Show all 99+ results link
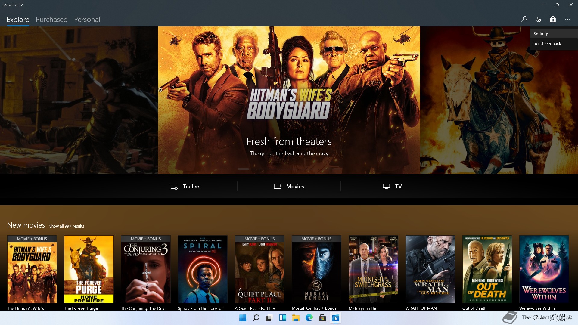Screen dimensions: 578x325 [67, 226]
